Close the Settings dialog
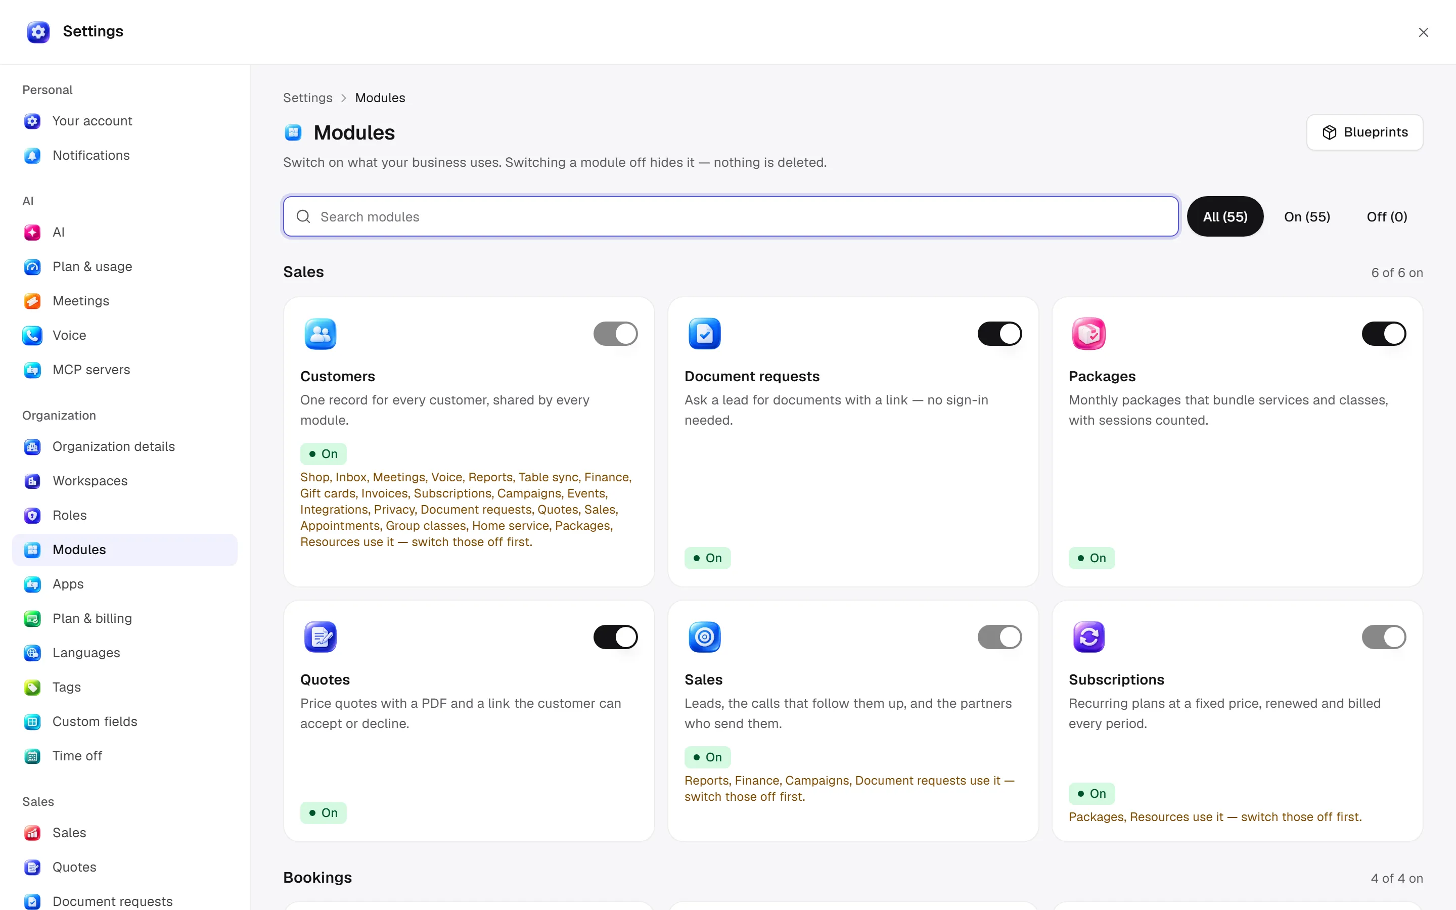 click(1423, 32)
